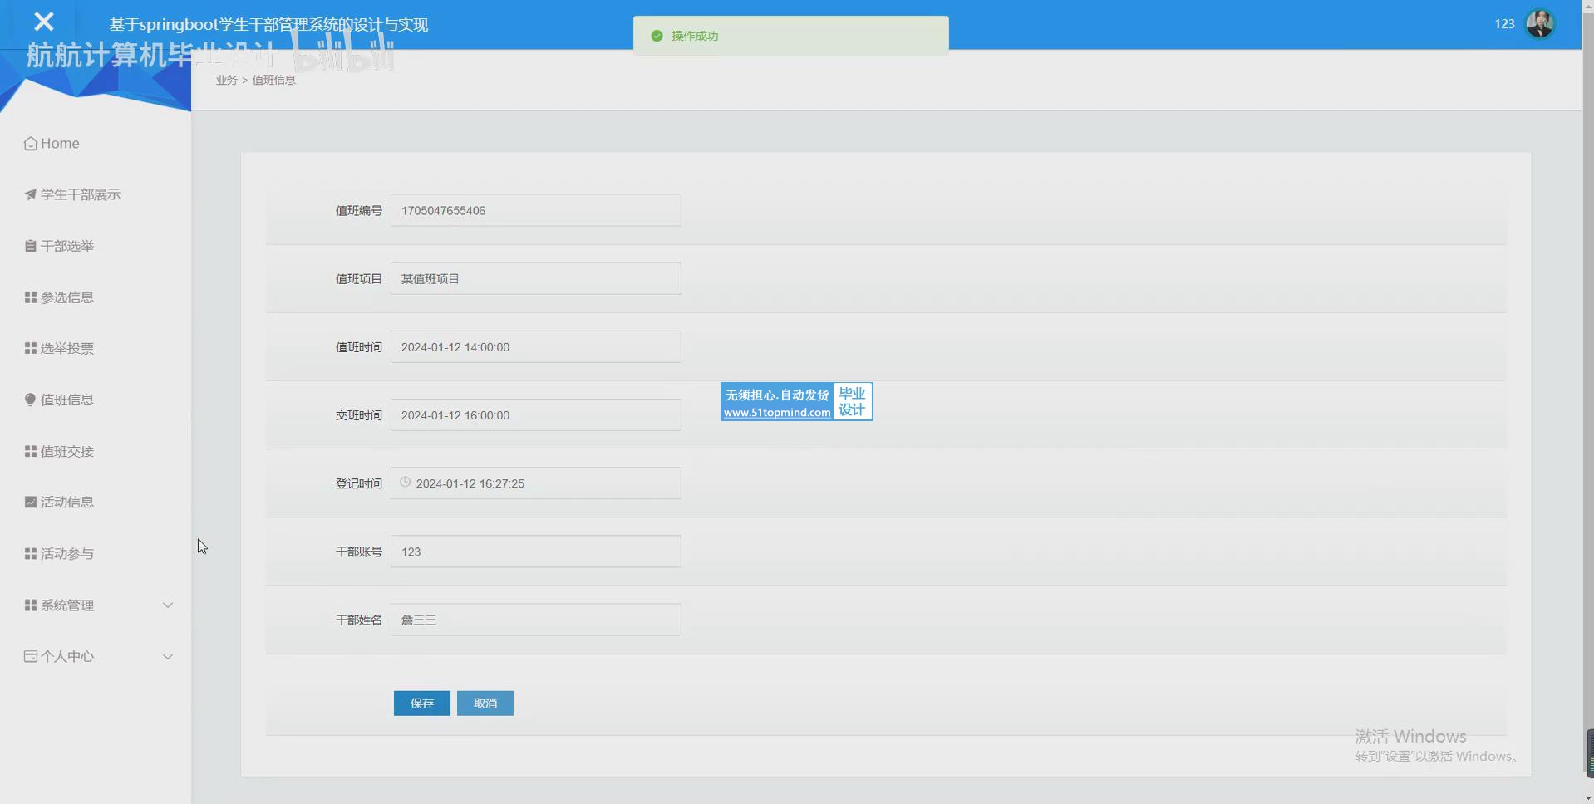This screenshot has height=804, width=1594.
Task: Click 业务 in the breadcrumb
Action: (226, 80)
